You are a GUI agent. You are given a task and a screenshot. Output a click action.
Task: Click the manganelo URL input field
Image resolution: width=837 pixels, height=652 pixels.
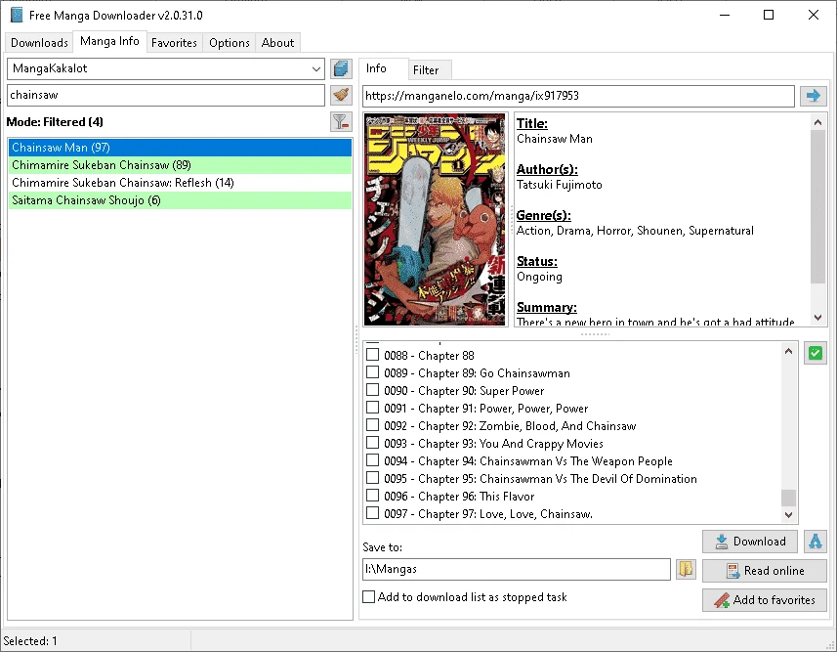[578, 96]
